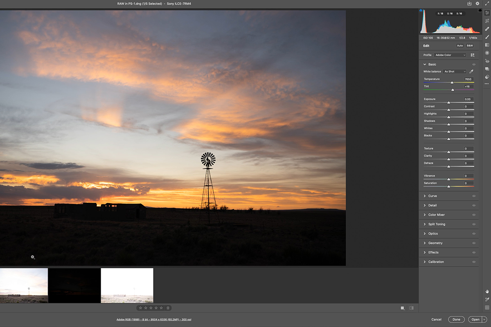Viewport: 491px width, 327px height.
Task: Toggle the Basic panel preview eye
Action: (x=473, y=64)
